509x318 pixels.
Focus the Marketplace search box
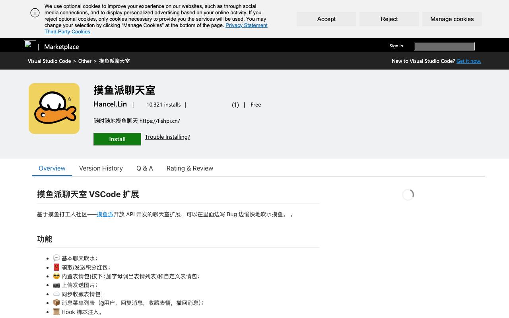pos(444,47)
